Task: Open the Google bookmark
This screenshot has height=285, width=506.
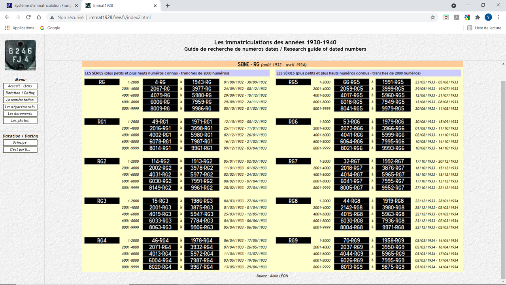Action: 50,28
